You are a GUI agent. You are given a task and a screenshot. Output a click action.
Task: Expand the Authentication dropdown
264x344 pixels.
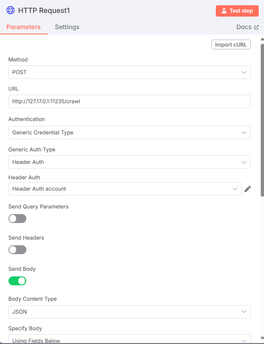click(x=129, y=132)
